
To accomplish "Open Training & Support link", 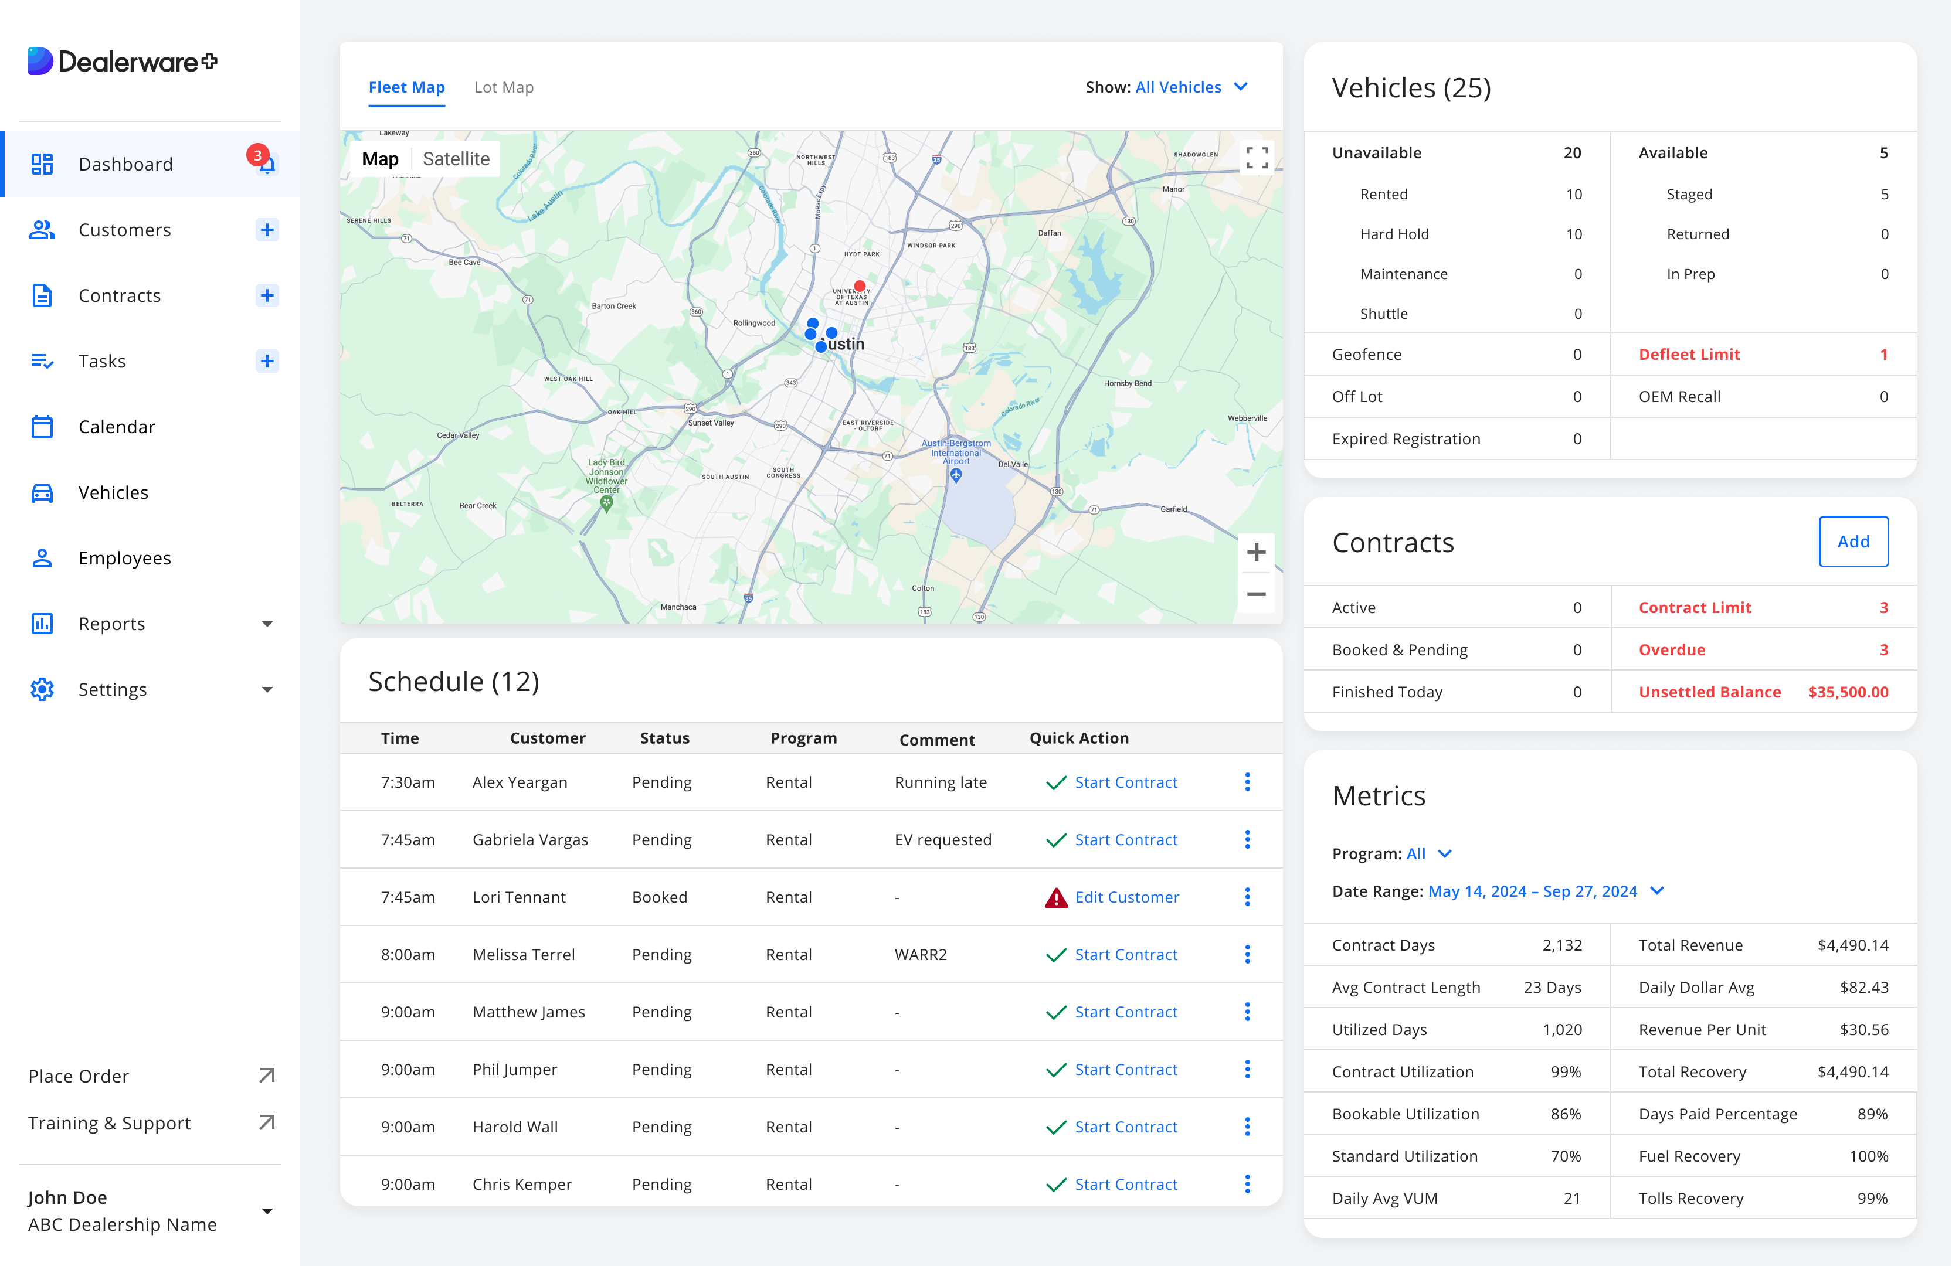I will click(x=110, y=1122).
